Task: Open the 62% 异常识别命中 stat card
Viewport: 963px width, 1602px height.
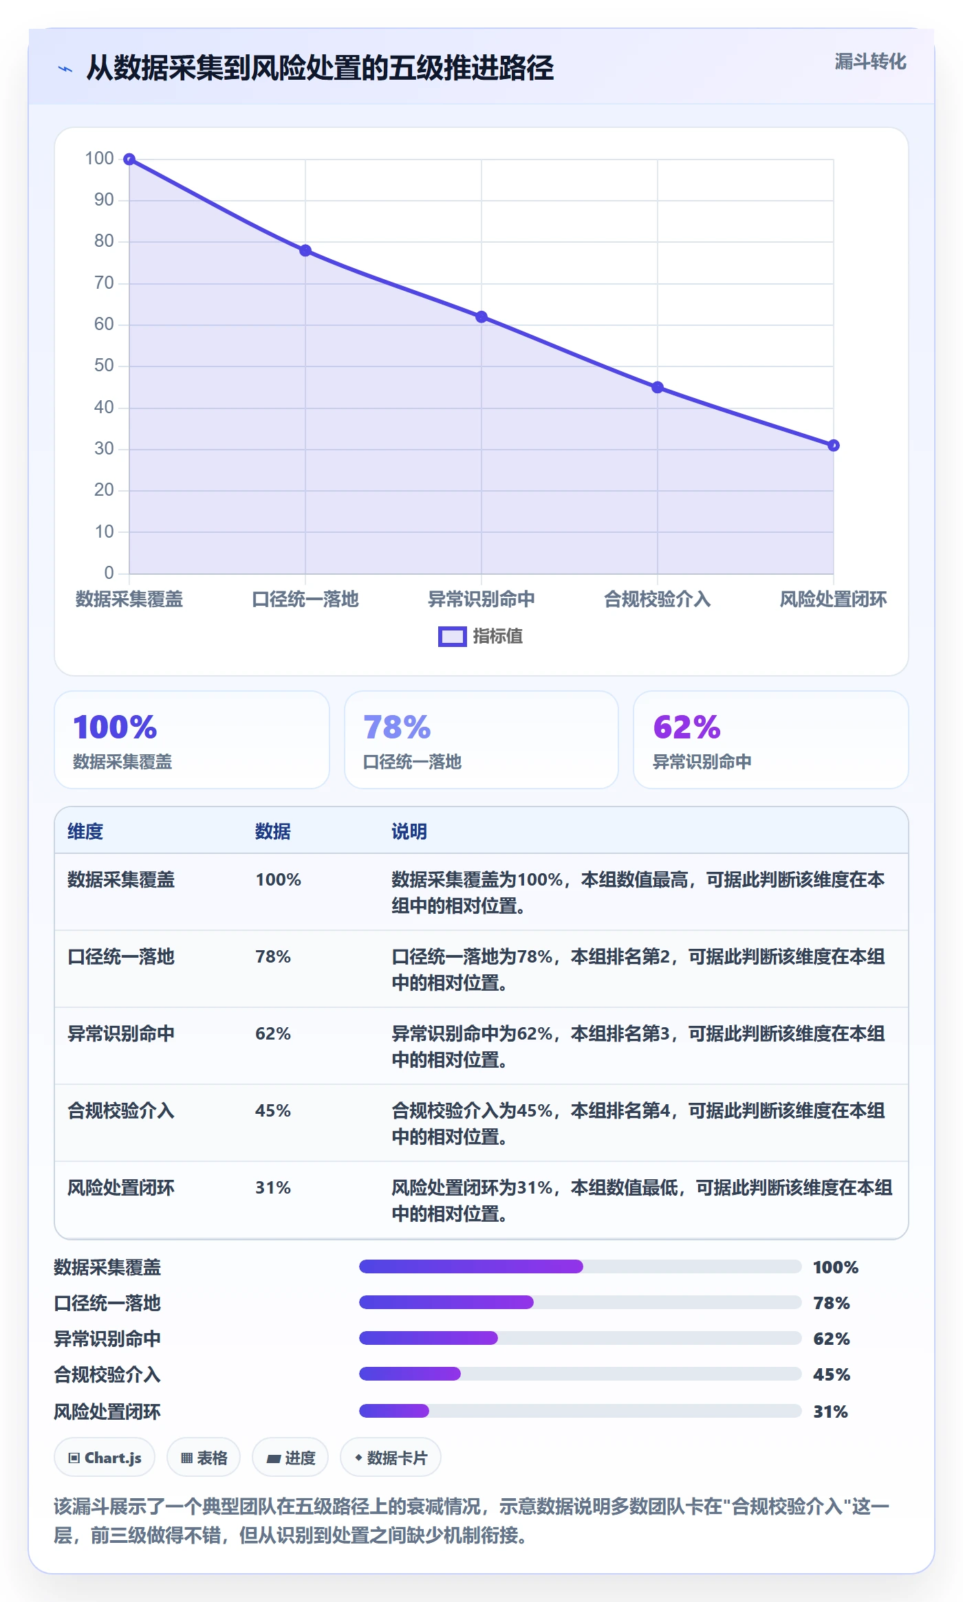Action: (x=771, y=740)
